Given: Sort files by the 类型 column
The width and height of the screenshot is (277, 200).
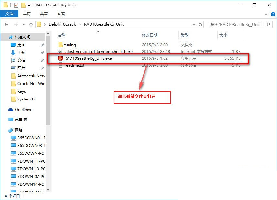Looking at the screenshot, I should tap(185, 35).
